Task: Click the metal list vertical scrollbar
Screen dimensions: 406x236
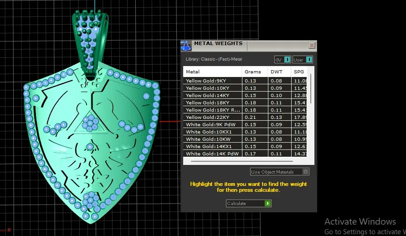Action: [x=311, y=88]
